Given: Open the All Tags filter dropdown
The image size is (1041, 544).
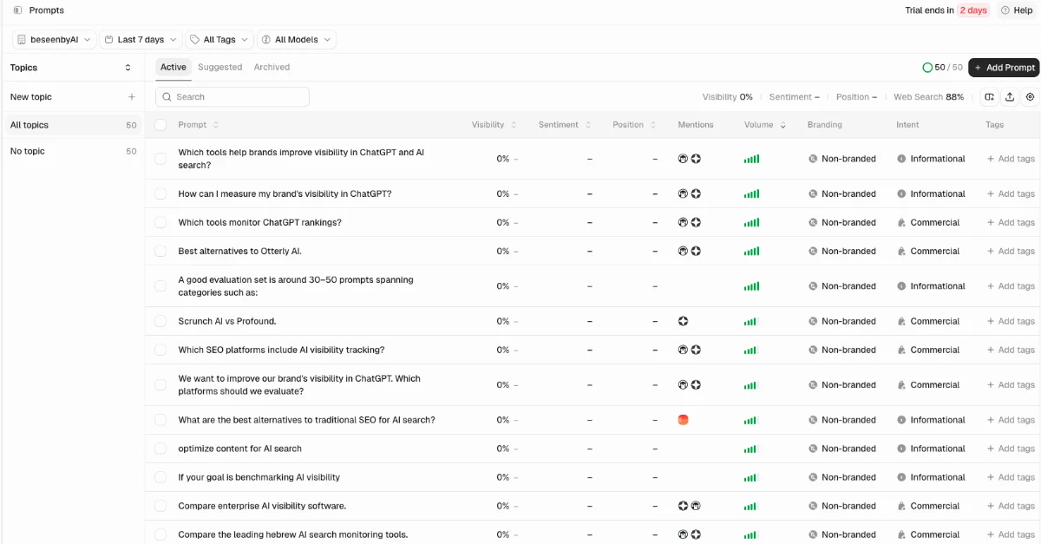Looking at the screenshot, I should click(219, 40).
